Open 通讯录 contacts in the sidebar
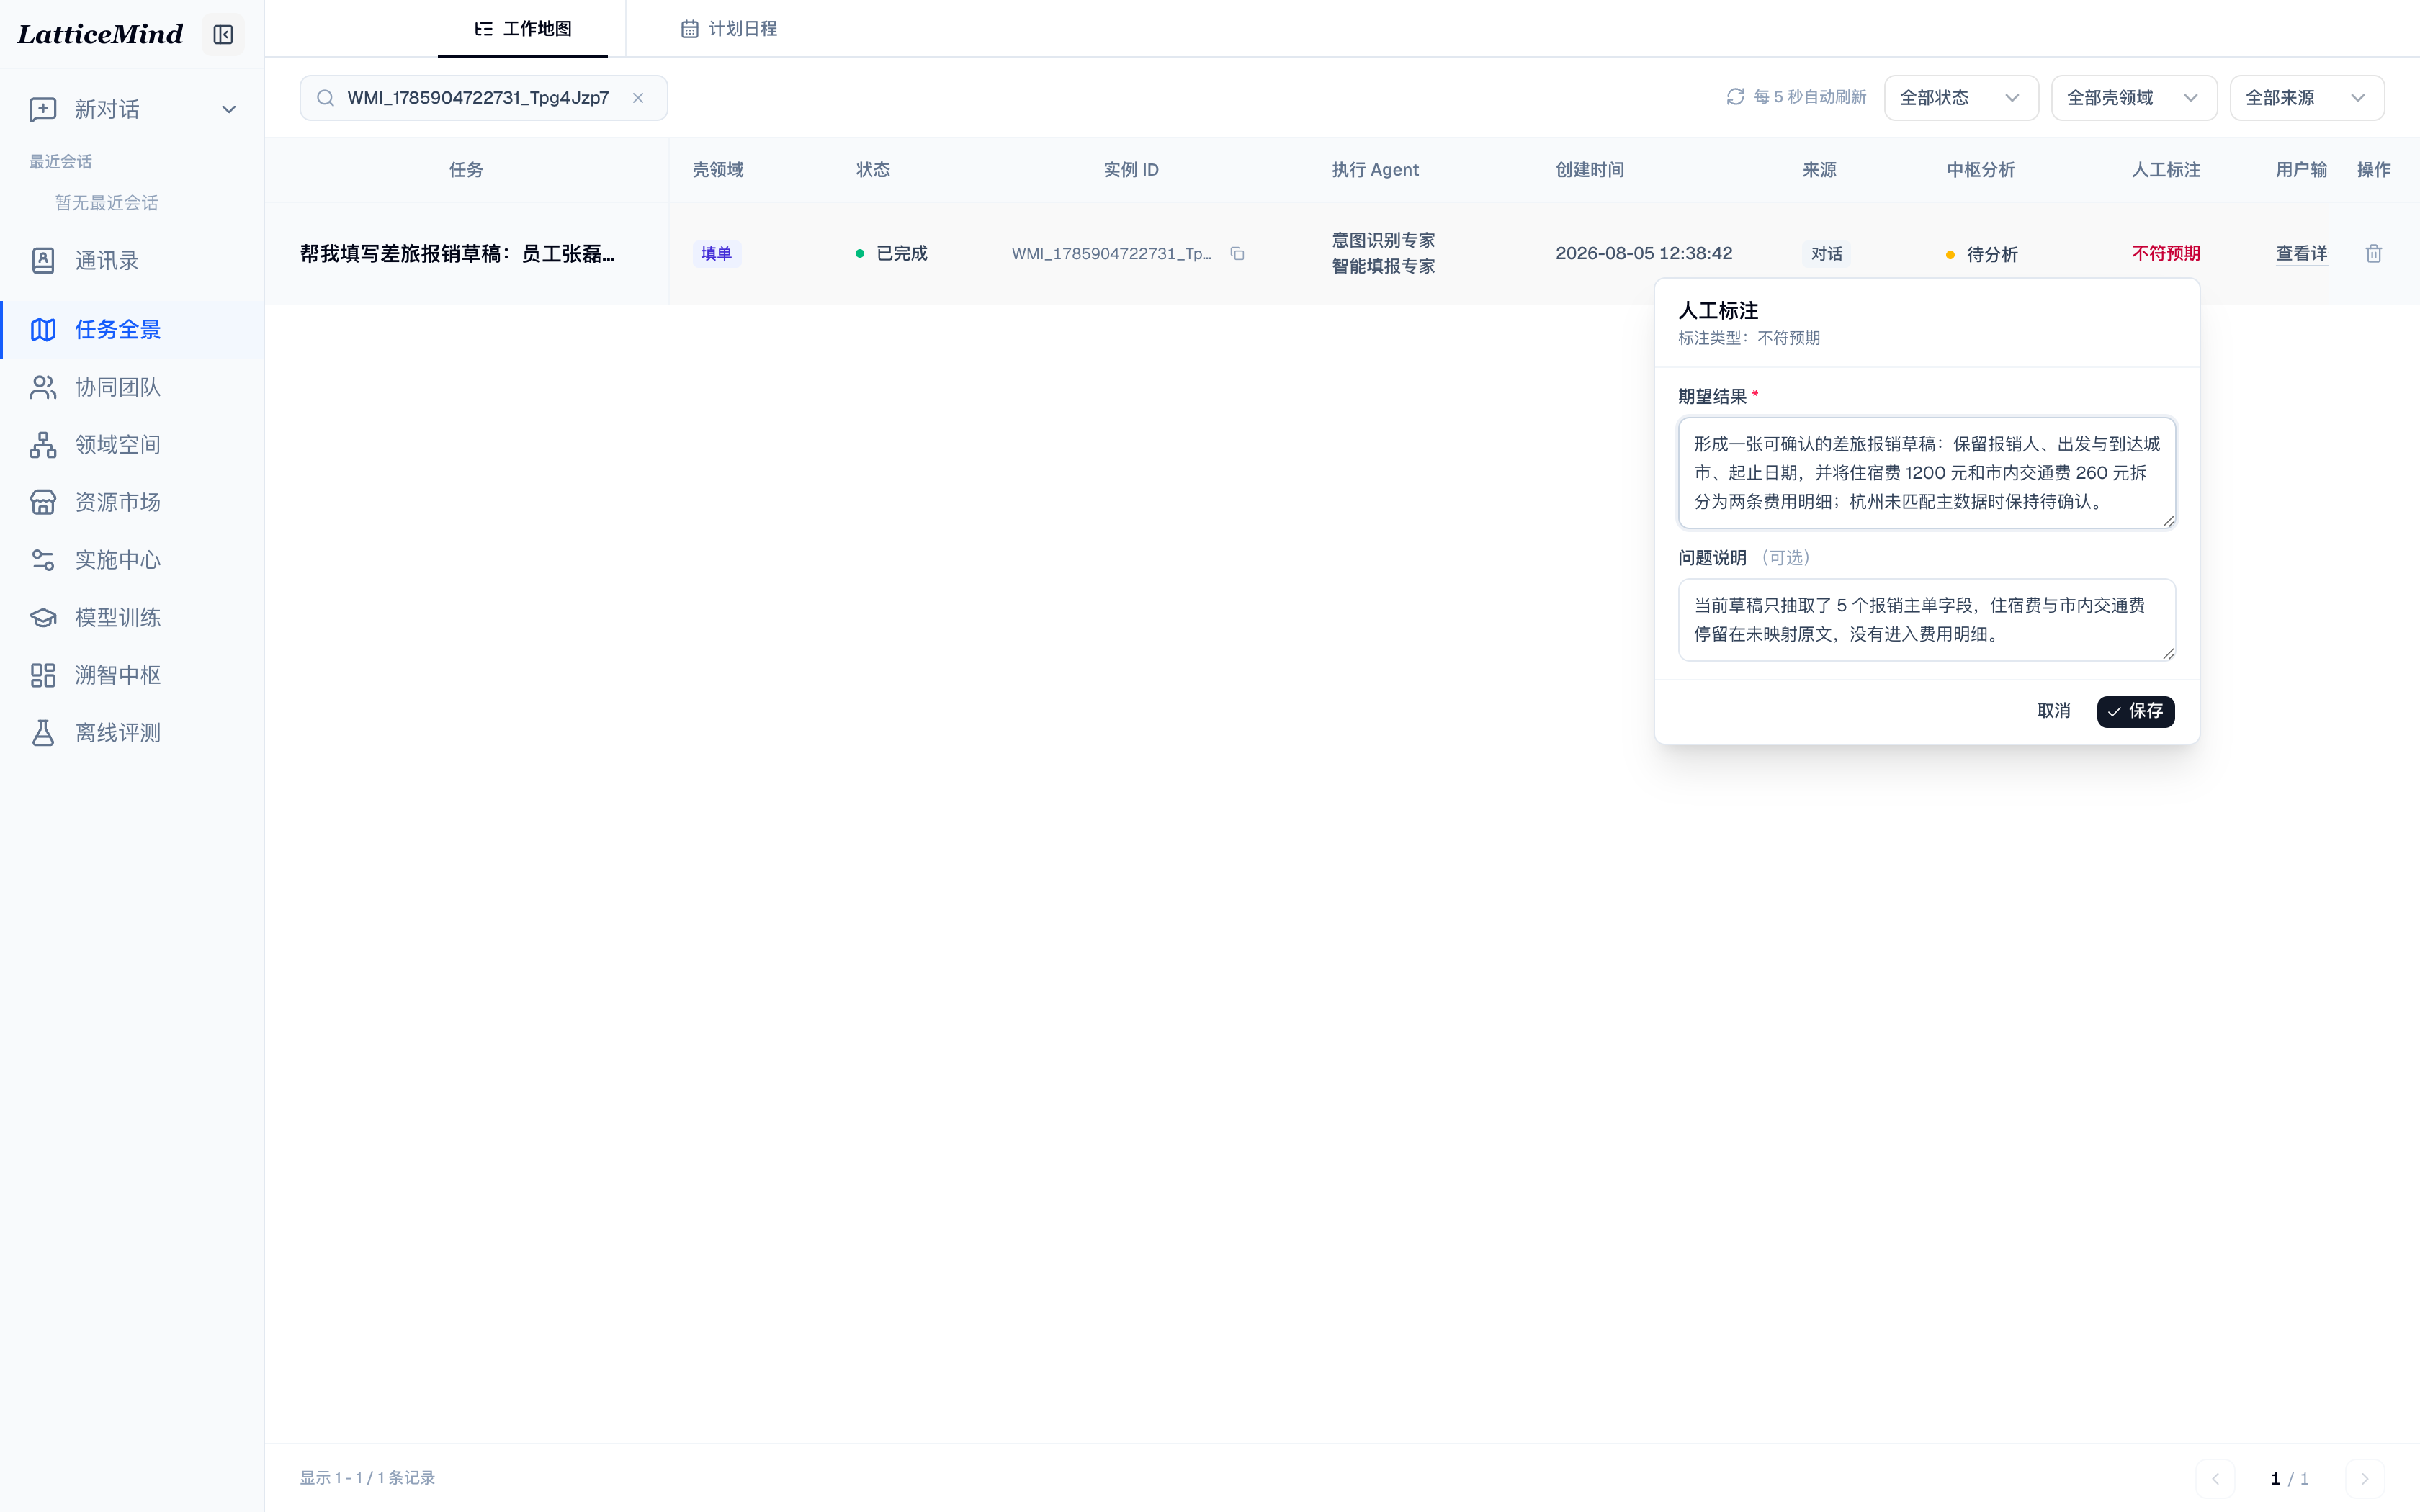Screen dimensions: 2420x1512 [x=131, y=261]
